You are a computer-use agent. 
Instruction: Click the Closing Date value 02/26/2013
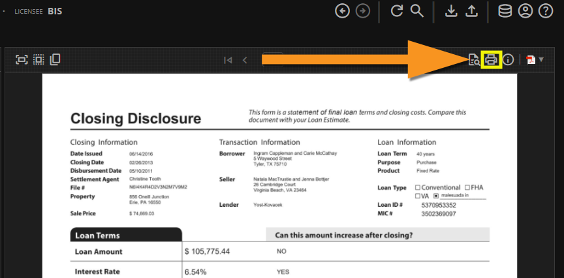pos(141,162)
